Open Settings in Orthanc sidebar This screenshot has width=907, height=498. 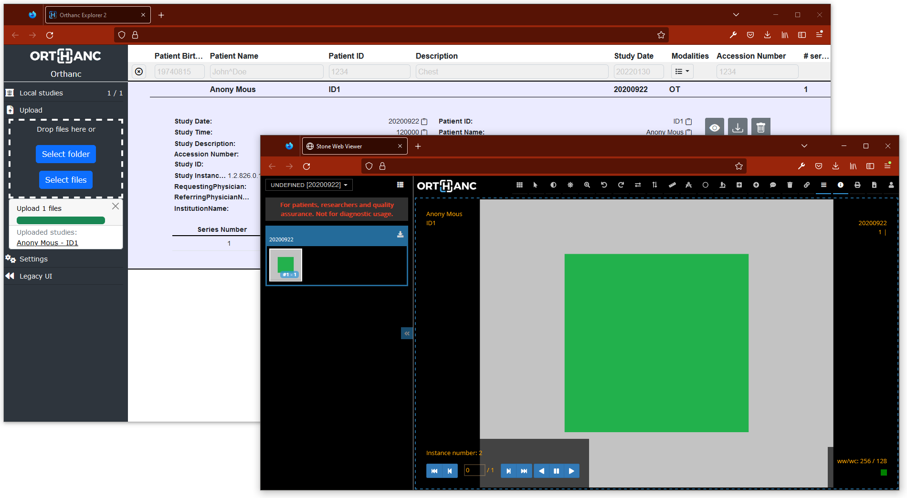coord(64,259)
